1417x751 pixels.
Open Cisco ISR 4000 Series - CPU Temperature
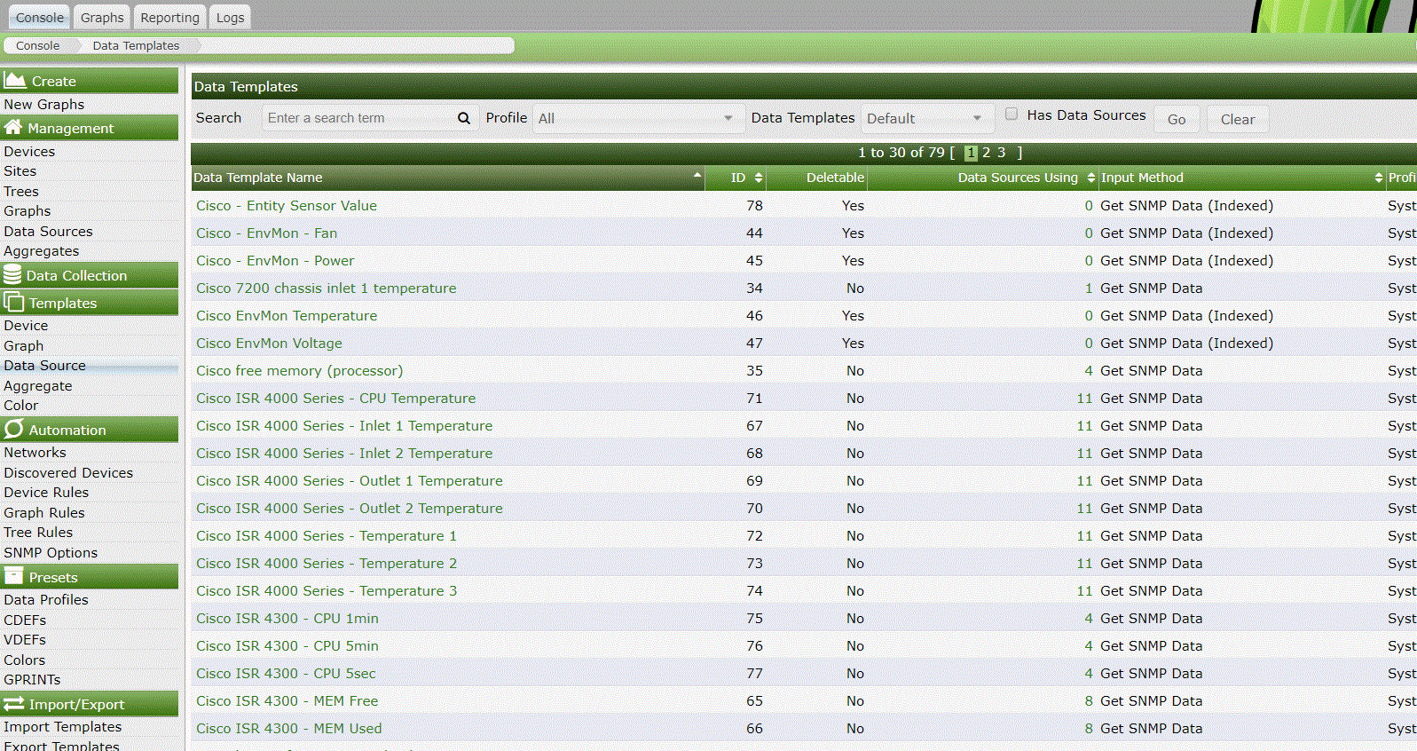[x=335, y=398]
